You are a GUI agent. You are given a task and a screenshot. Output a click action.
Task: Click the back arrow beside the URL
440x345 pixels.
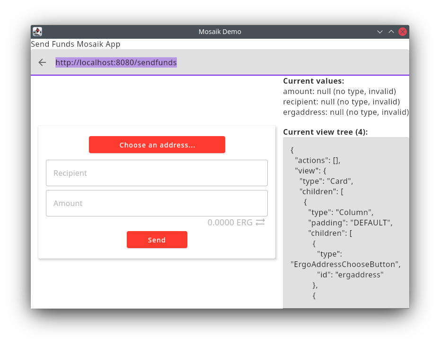coord(43,62)
